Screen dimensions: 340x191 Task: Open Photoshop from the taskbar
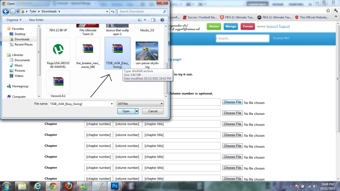[114, 186]
